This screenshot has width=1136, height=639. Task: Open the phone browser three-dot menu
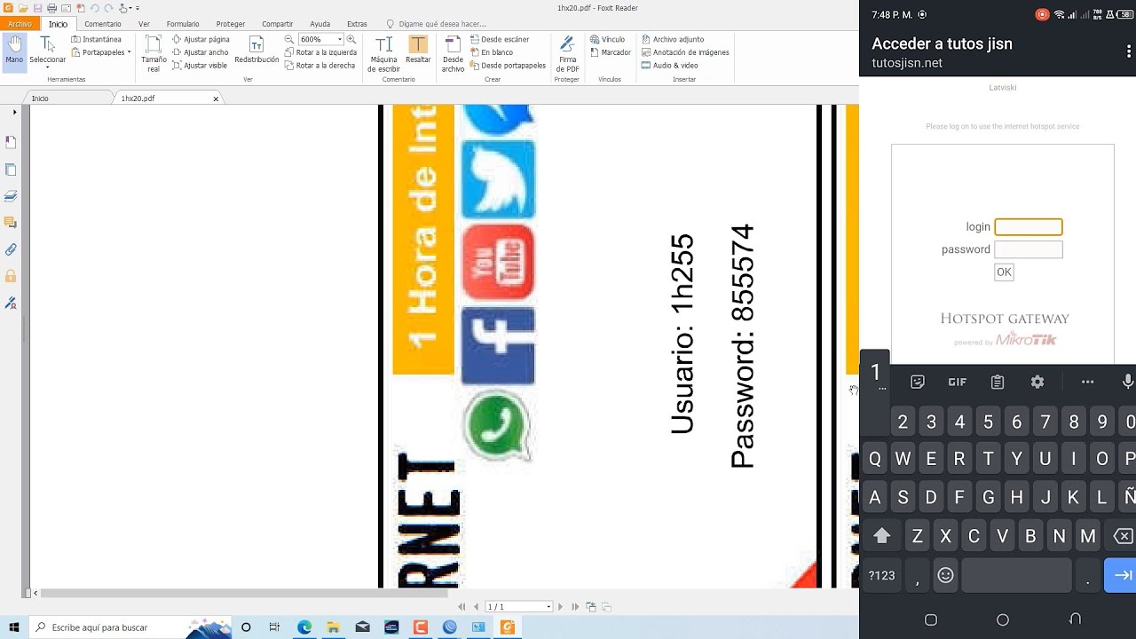pyautogui.click(x=1129, y=52)
